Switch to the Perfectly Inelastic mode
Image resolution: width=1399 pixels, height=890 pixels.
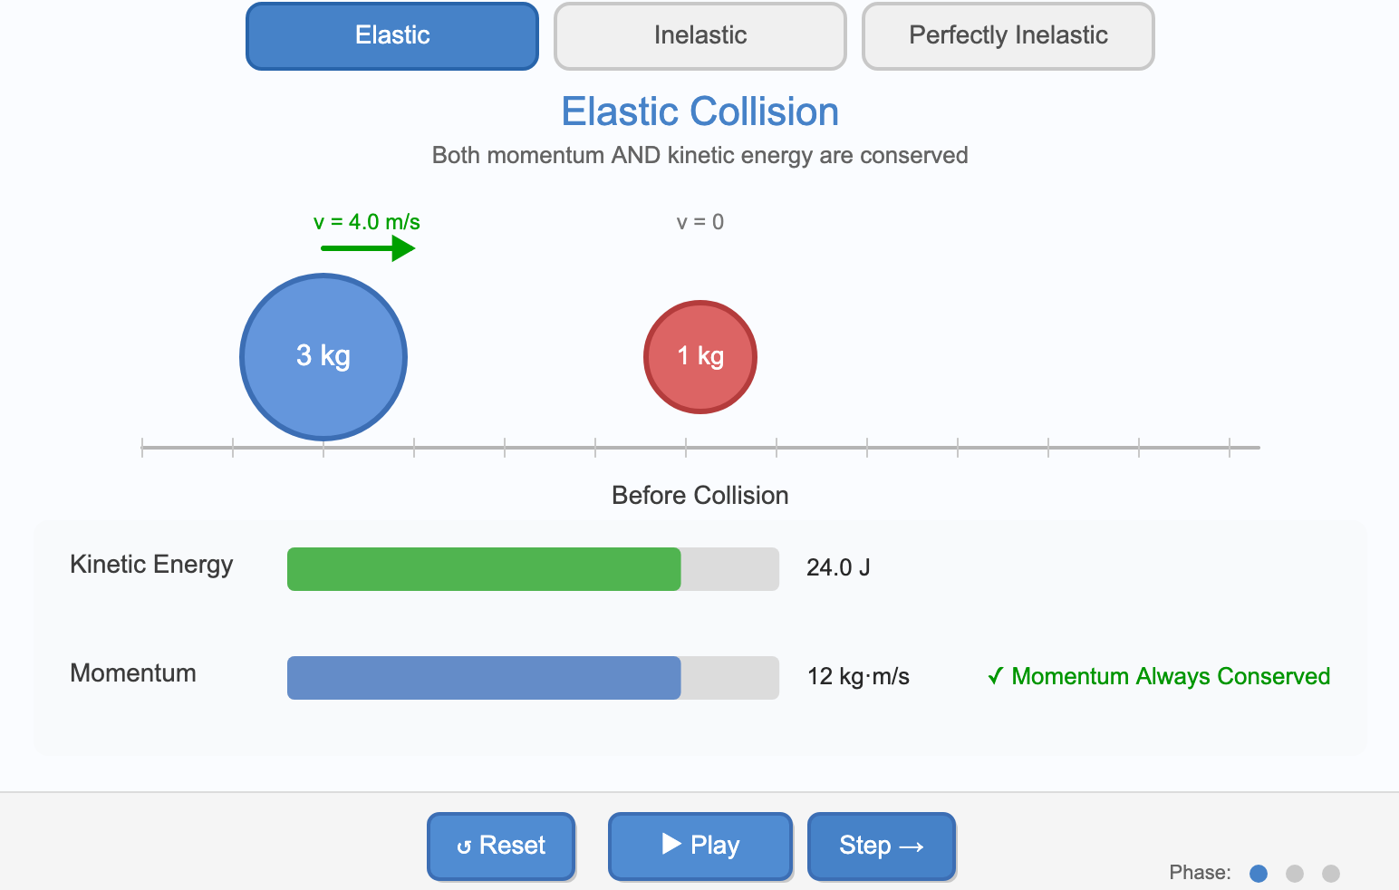coord(1008,35)
